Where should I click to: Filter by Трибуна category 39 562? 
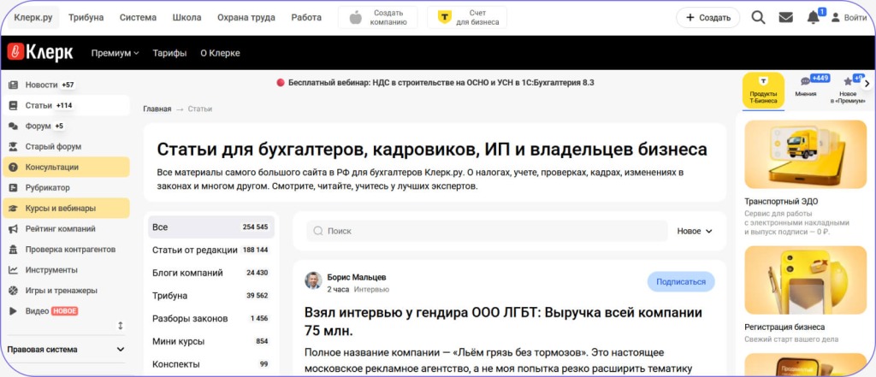[x=211, y=296]
